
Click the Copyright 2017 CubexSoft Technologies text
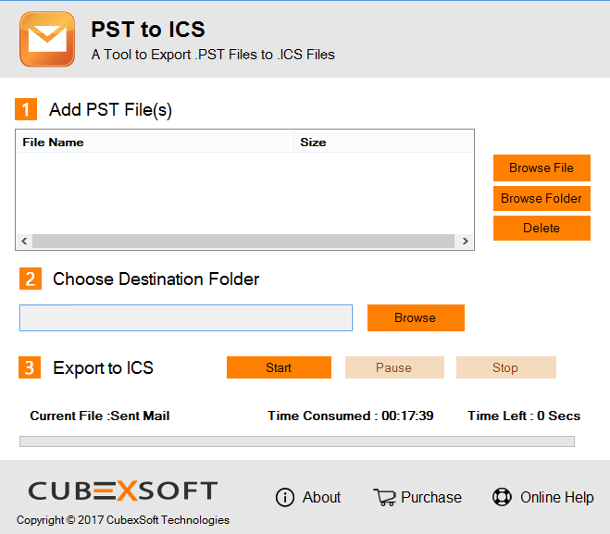(123, 520)
